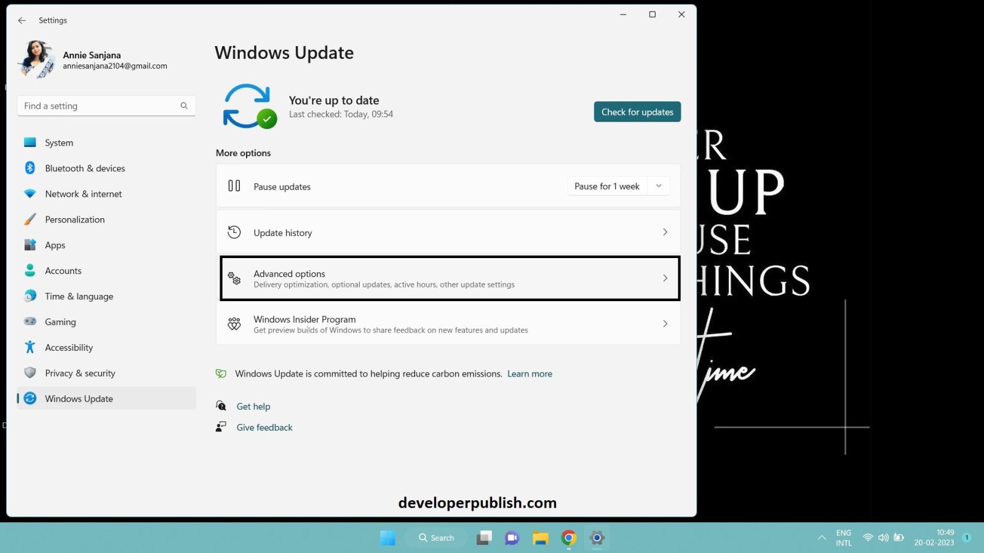Screen dimensions: 984x553
Task: Select System in the Settings sidebar
Action: [58, 142]
